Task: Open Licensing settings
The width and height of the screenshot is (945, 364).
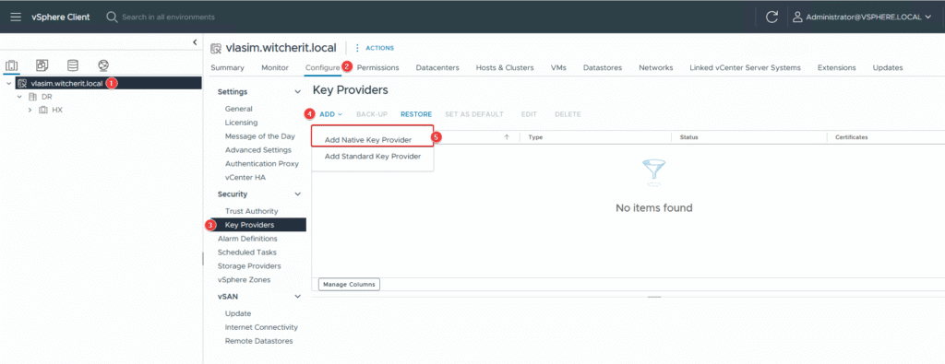Action: (241, 123)
